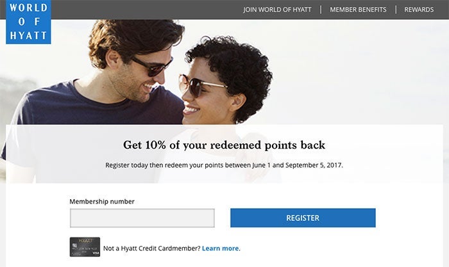Click the 10% redeemed points back headline
This screenshot has width=449, height=267.
coord(224,145)
